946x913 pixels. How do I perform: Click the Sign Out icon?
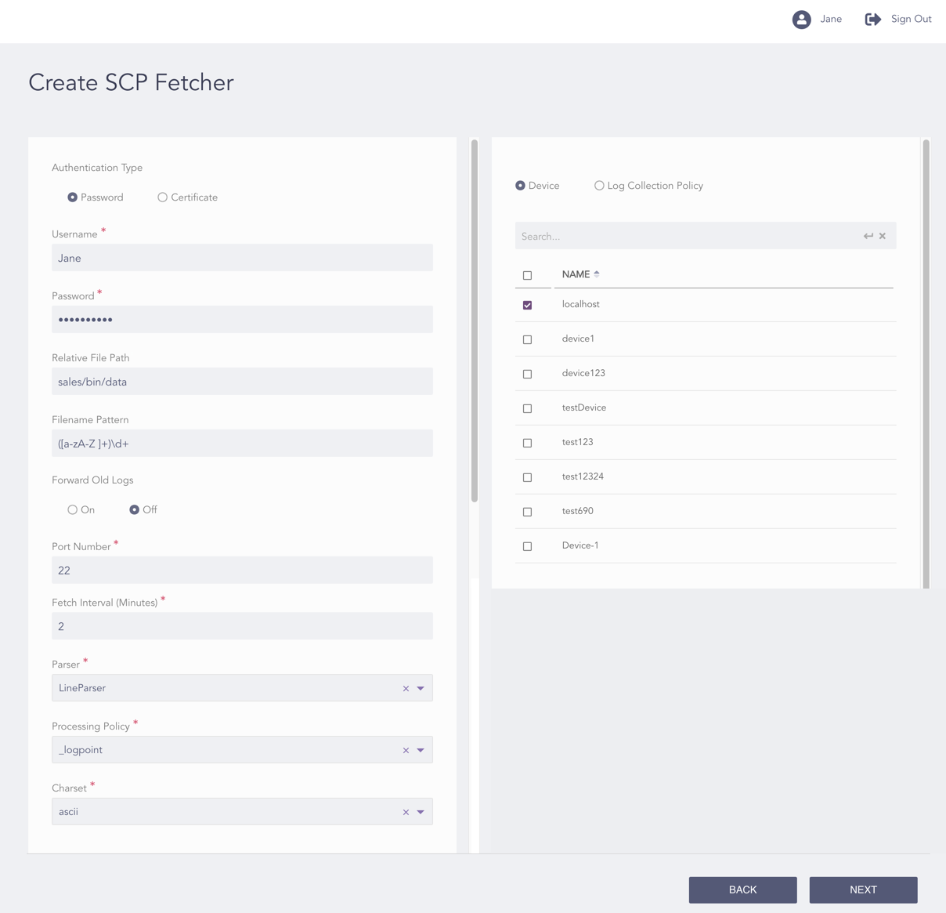point(872,19)
